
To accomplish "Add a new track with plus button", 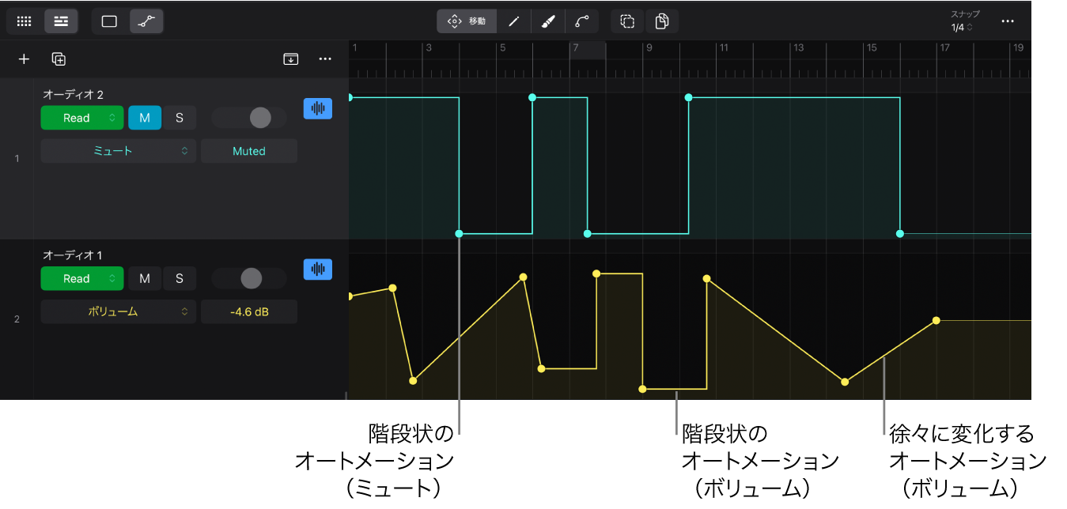I will pos(25,59).
